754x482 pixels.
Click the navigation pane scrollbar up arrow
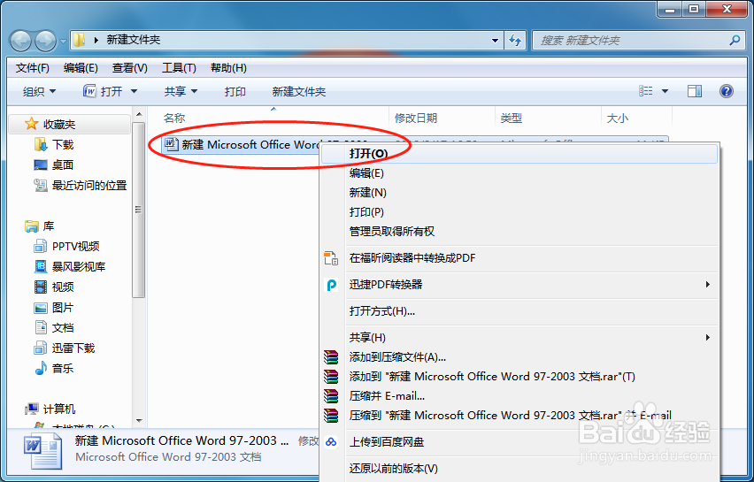[139, 114]
